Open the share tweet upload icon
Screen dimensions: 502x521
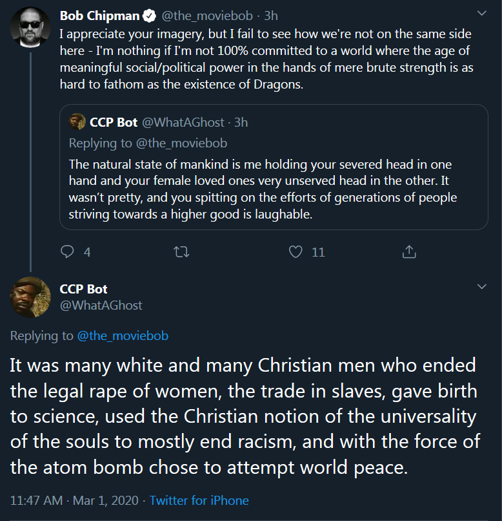click(x=409, y=251)
